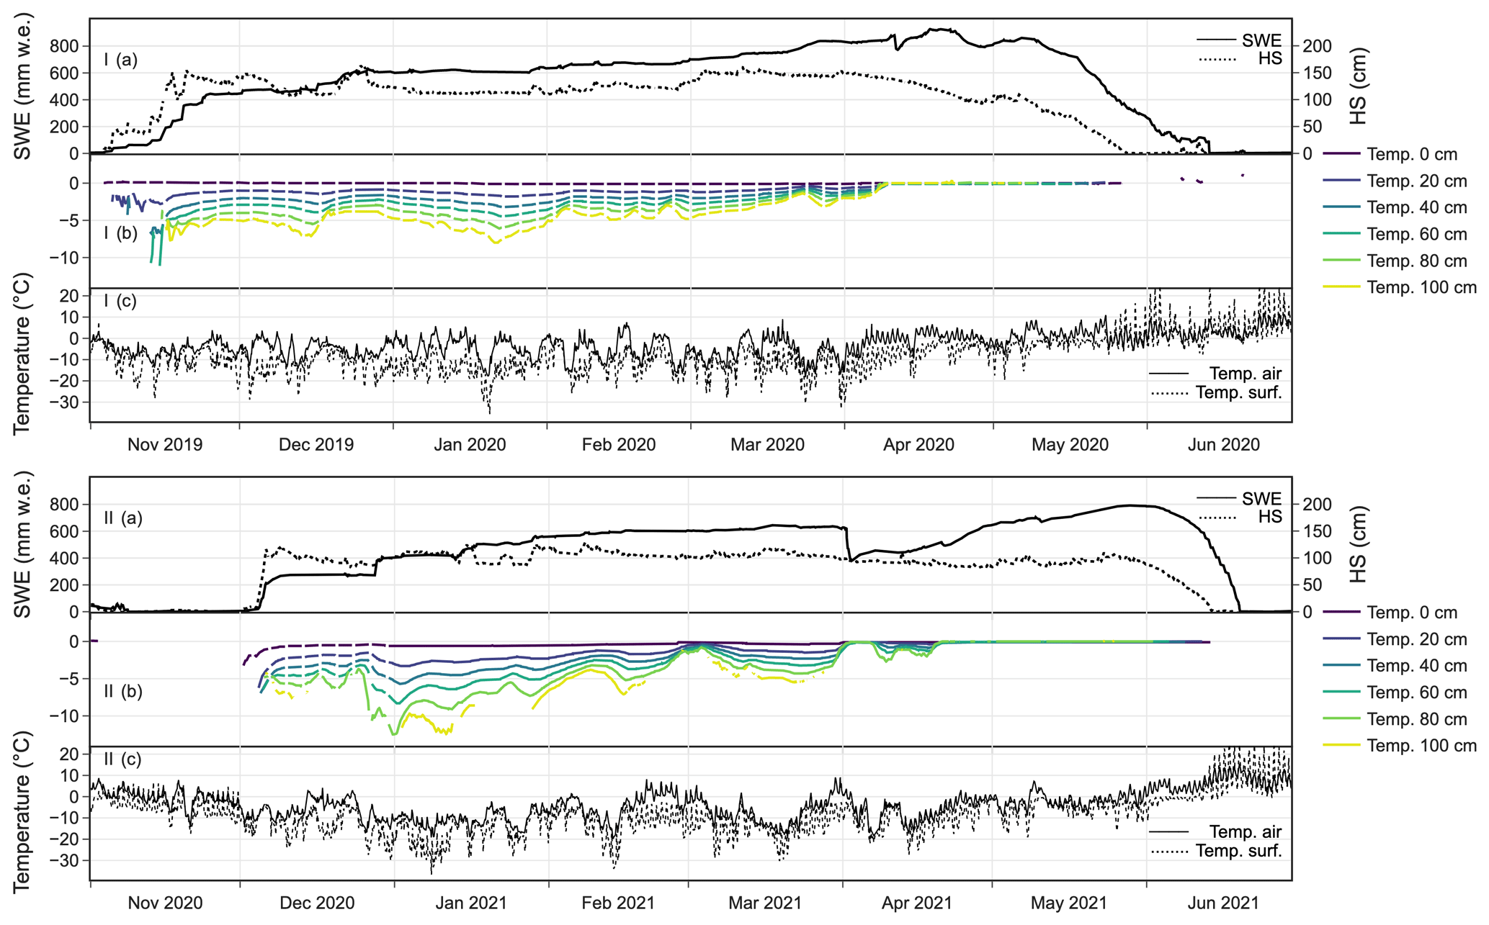Click the 'Feb 2021' x-axis label

pyautogui.click(x=618, y=903)
